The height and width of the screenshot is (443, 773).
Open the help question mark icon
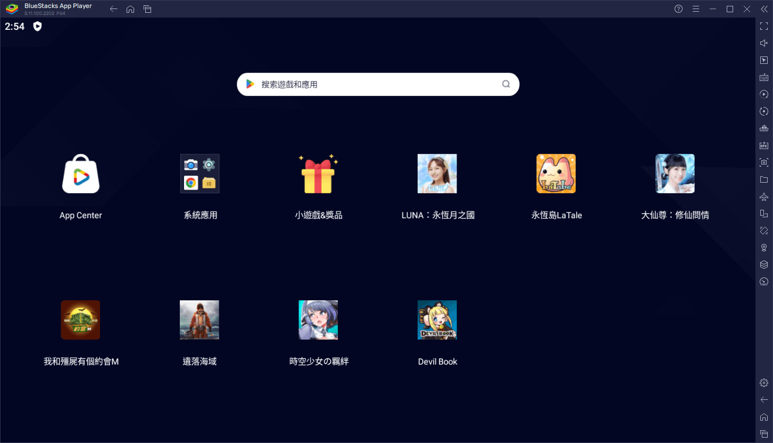click(x=678, y=9)
